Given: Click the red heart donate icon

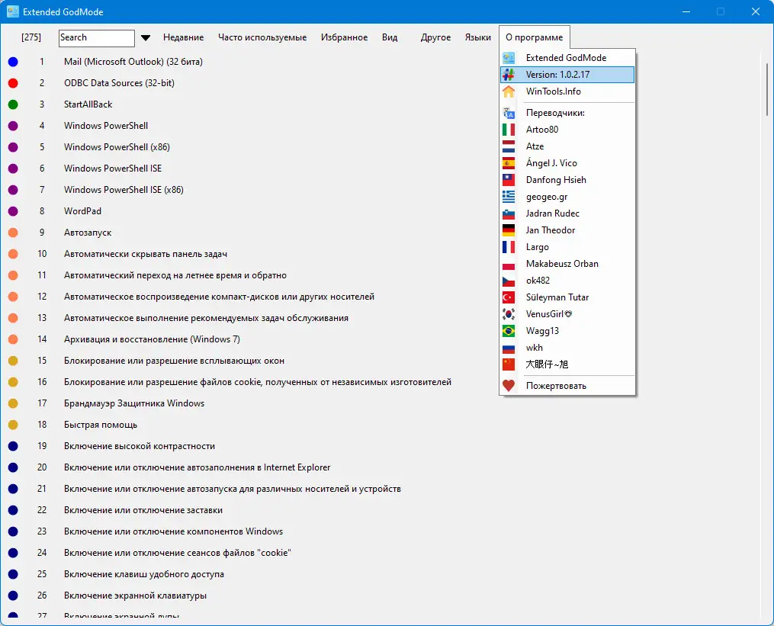Looking at the screenshot, I should (x=509, y=386).
